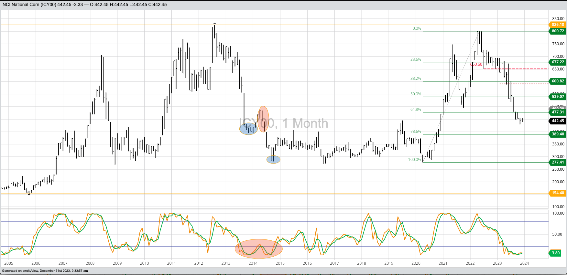Click the 2024 label on the time axis

(x=524, y=263)
